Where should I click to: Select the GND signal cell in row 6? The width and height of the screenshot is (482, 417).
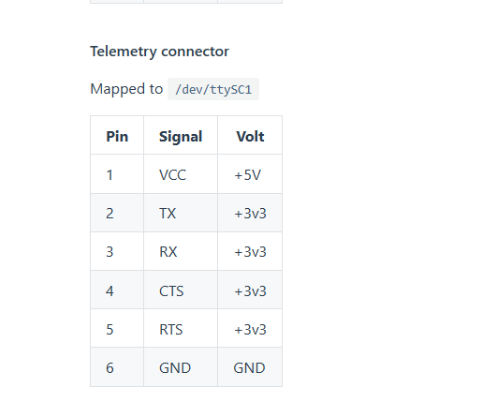[x=181, y=367]
